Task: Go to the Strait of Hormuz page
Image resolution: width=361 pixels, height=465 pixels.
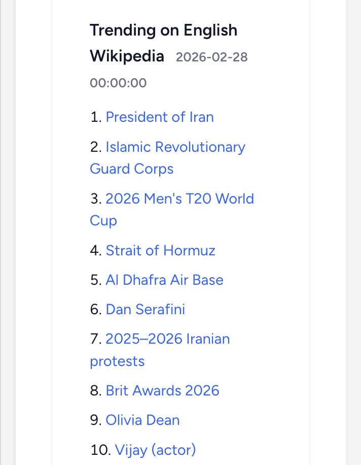Action: (160, 250)
